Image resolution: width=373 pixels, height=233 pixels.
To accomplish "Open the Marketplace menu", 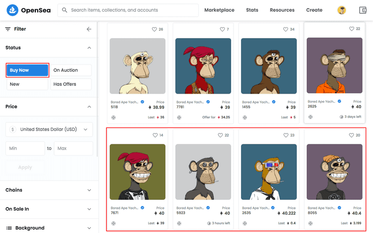I will pyautogui.click(x=219, y=10).
